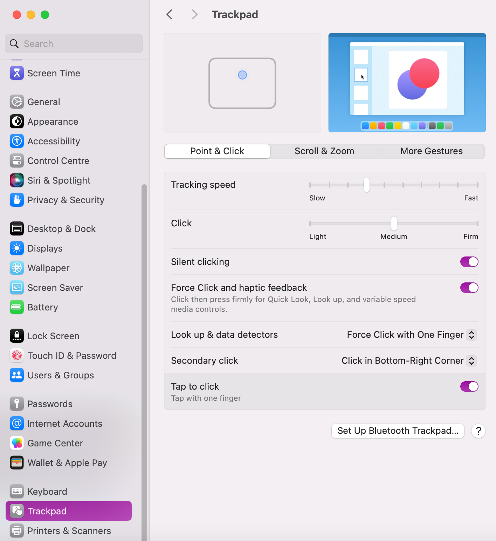Change the Secondary click dropdown
This screenshot has height=541, width=496.
pos(471,361)
